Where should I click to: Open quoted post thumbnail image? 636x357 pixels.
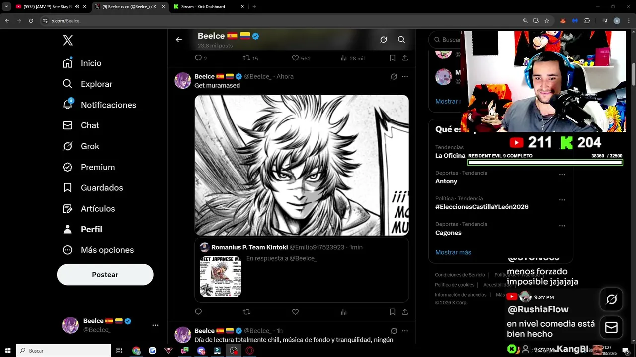coord(221,277)
